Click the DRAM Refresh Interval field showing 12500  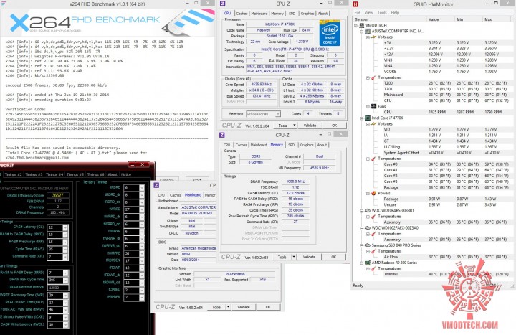(x=57, y=288)
